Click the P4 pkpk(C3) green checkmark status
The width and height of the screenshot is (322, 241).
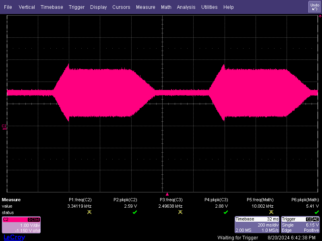[225, 212]
